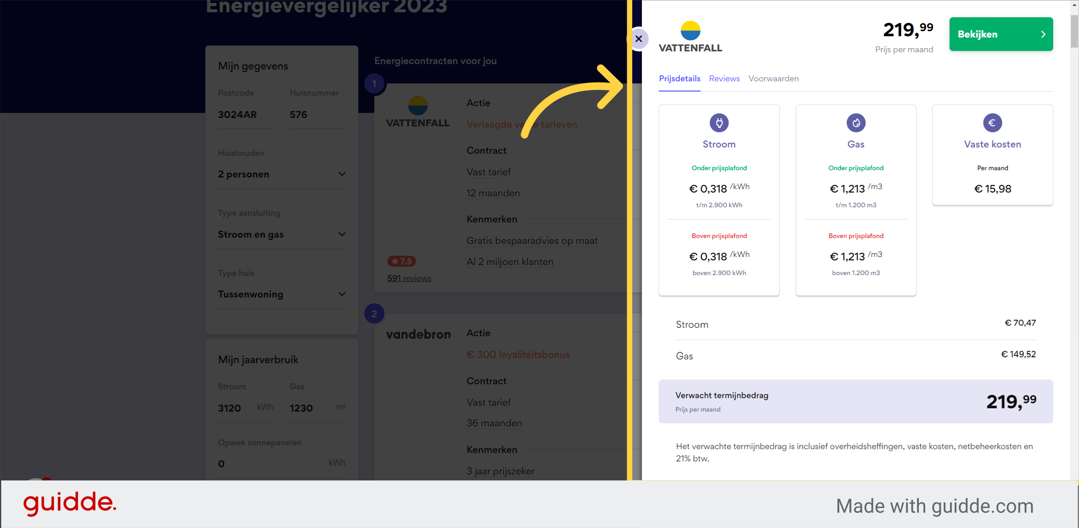Viewport: 1079px width, 528px height.
Task: Click Vattenfall logo in results list
Action: pyautogui.click(x=418, y=112)
